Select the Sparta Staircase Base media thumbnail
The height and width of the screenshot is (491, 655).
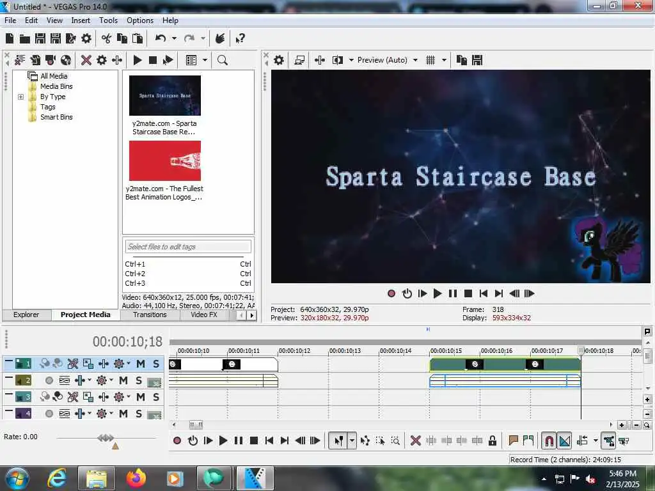(164, 95)
